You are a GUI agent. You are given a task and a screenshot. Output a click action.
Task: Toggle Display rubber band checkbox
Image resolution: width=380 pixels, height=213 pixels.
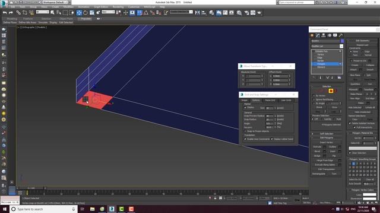point(272,139)
